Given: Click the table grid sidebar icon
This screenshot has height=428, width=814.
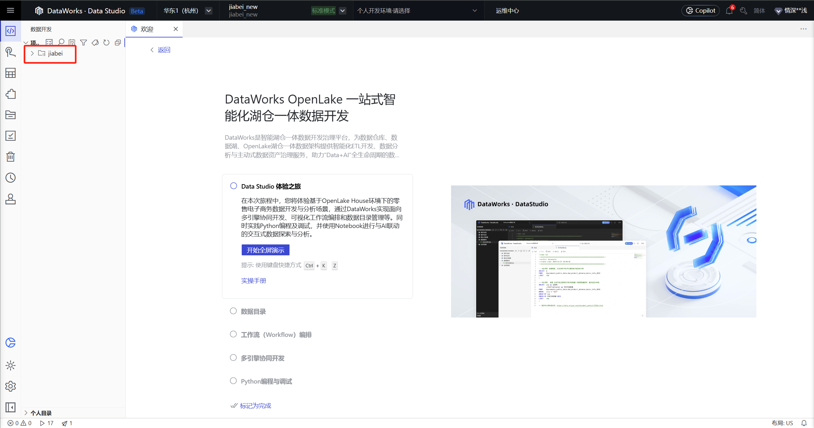Looking at the screenshot, I should [10, 73].
